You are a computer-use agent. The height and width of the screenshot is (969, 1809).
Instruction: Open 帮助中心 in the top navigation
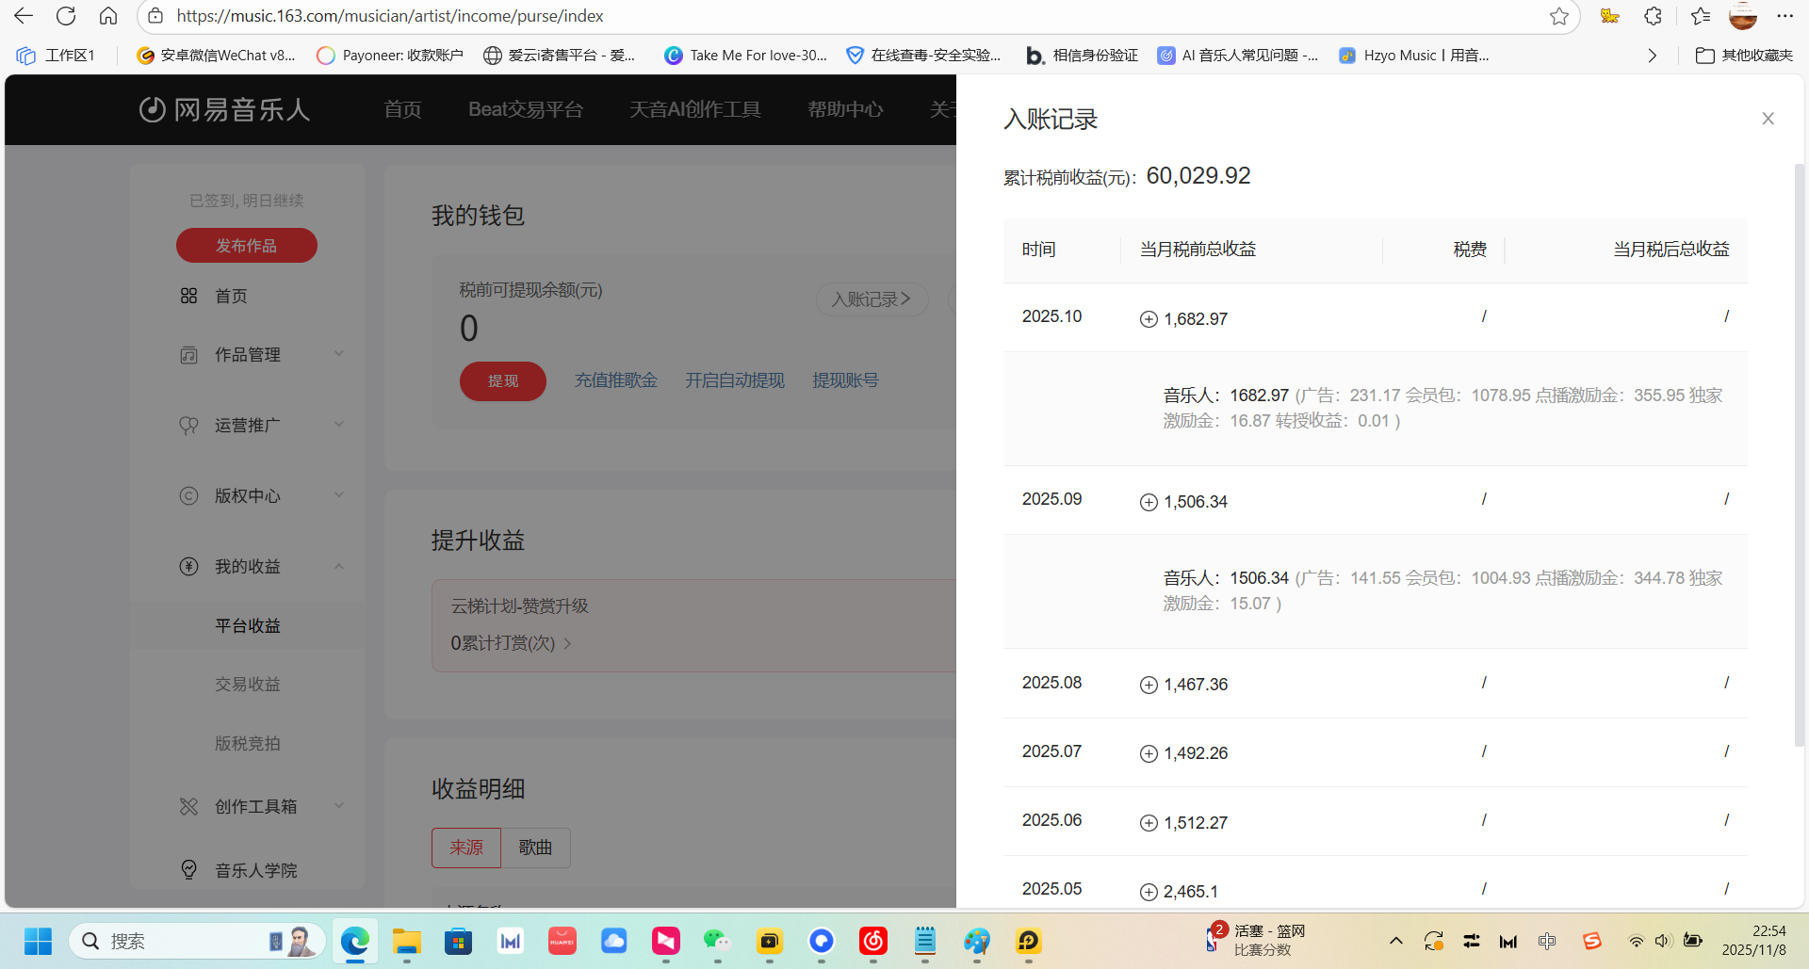point(845,109)
